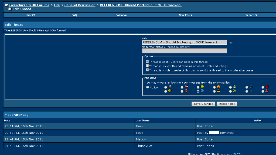
Task: Follow the General Discussion breadcrumb link
Action: pyautogui.click(x=80, y=5)
